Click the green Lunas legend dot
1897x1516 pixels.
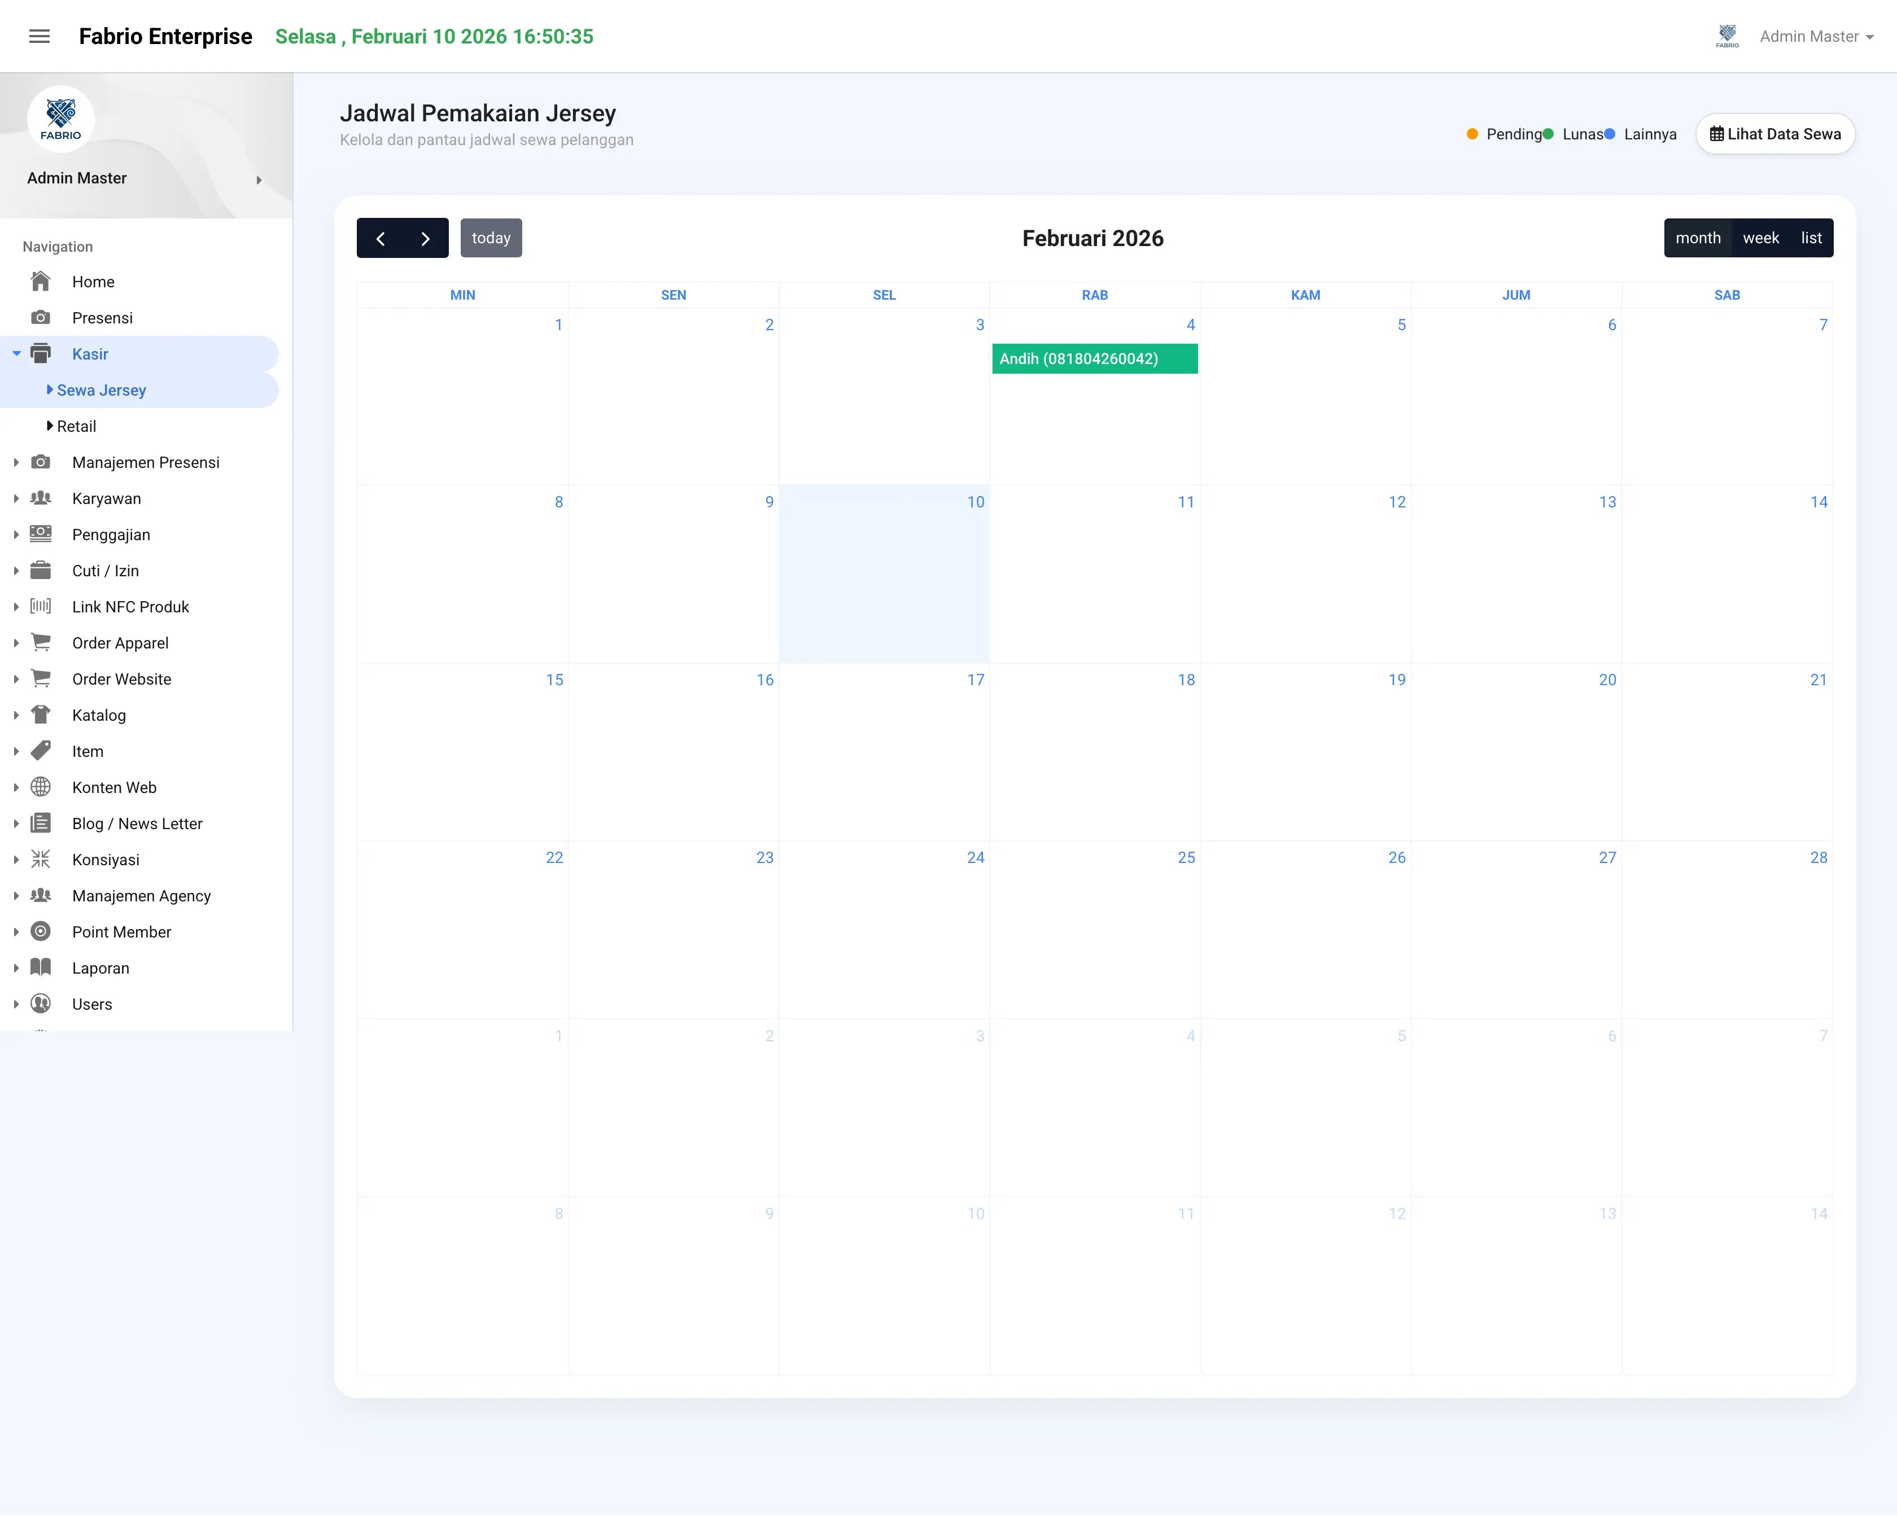[x=1549, y=134]
